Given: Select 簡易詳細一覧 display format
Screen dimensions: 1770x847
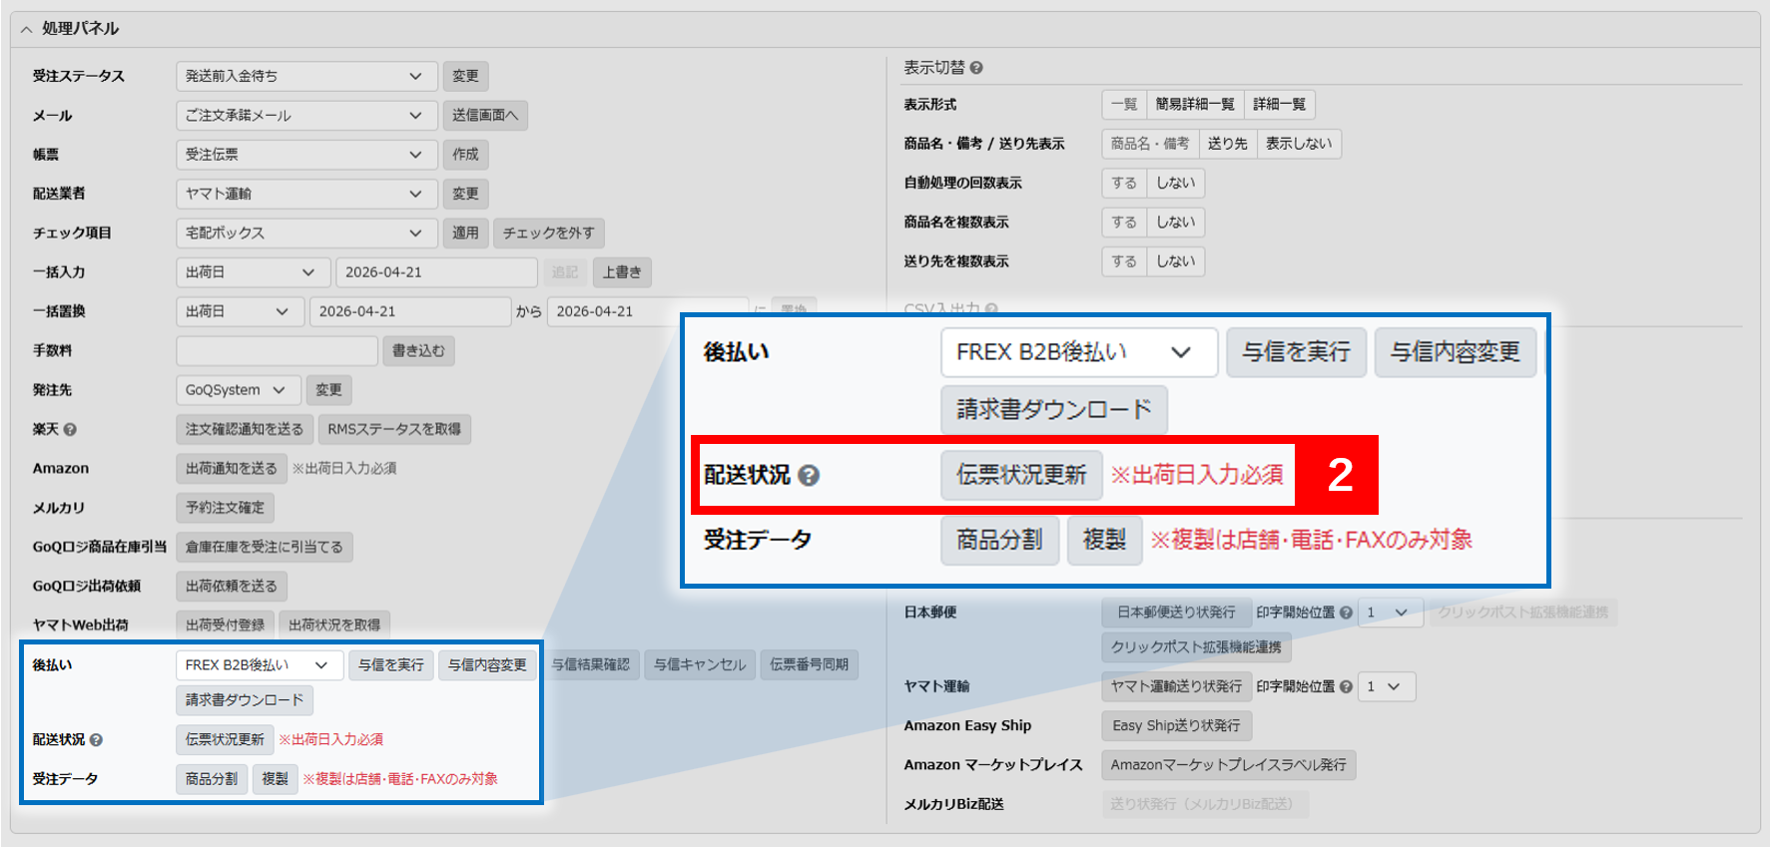Looking at the screenshot, I should pyautogui.click(x=1195, y=104).
